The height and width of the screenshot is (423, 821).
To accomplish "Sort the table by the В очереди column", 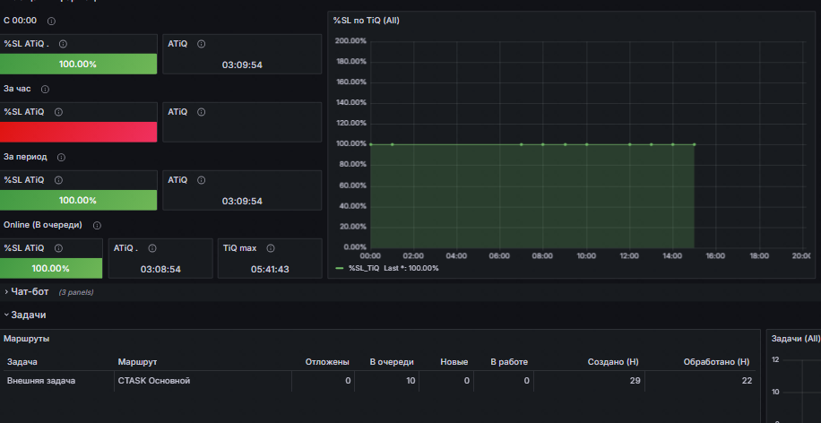I will 392,362.
